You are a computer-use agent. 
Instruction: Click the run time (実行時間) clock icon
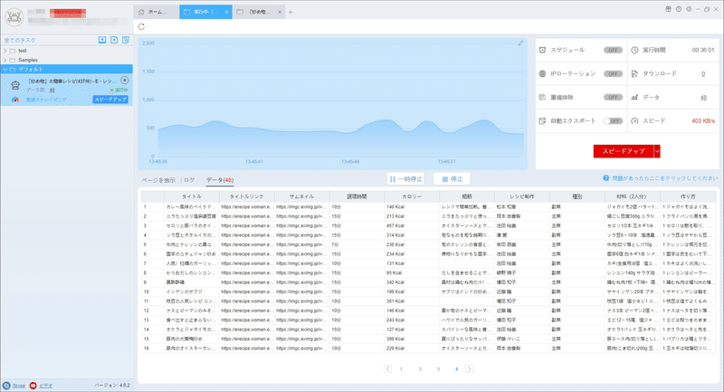point(635,50)
